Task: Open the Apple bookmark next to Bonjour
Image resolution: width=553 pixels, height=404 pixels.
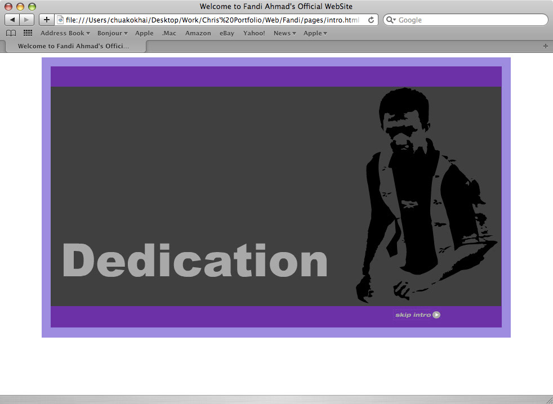Action: pos(144,33)
